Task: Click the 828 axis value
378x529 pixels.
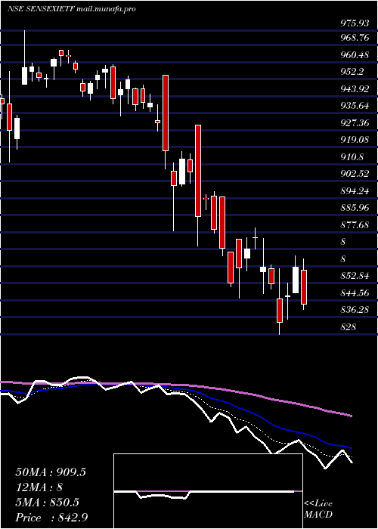Action: (x=348, y=327)
